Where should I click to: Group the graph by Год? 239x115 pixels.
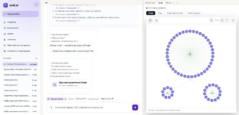pyautogui.click(x=160, y=13)
